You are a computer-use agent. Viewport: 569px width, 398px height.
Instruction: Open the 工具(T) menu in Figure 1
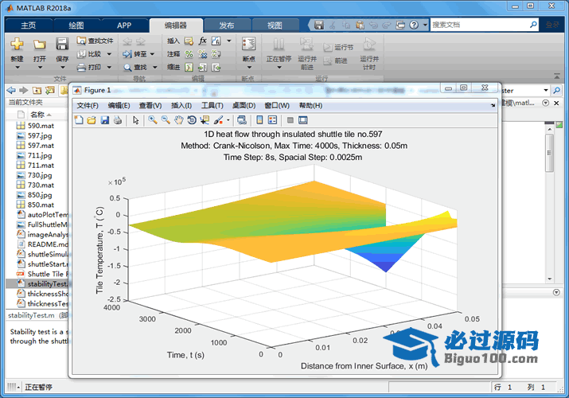(x=212, y=106)
